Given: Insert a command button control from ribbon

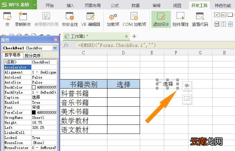Looking at the screenshot, I should tap(230, 15).
